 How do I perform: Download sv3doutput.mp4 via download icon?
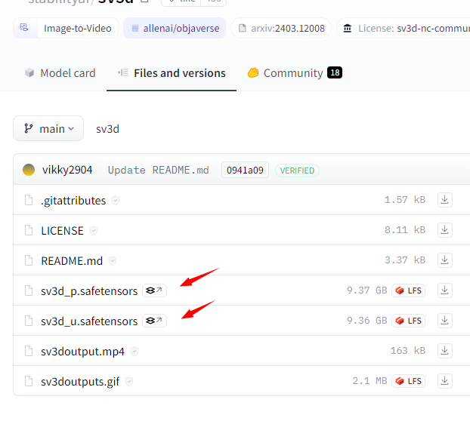point(445,351)
